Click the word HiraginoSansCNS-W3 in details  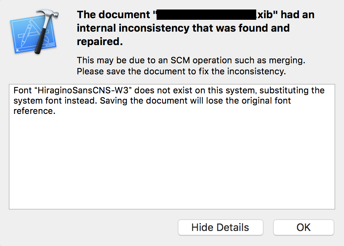83,91
